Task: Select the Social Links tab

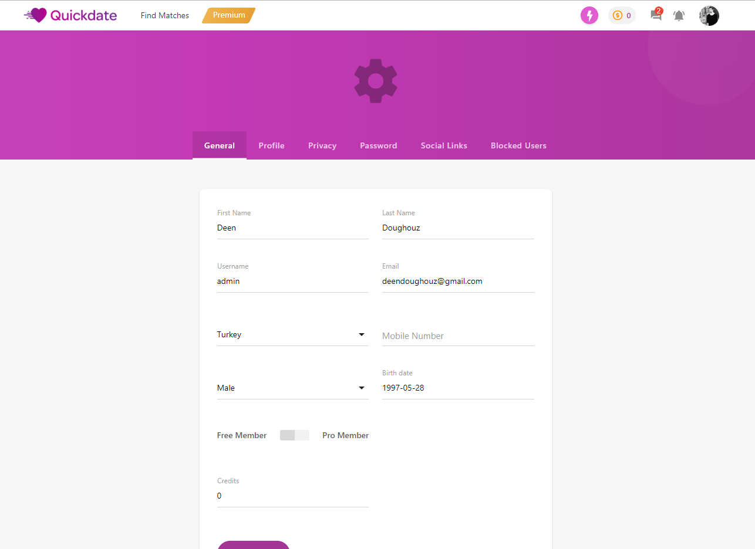Action: coord(444,145)
